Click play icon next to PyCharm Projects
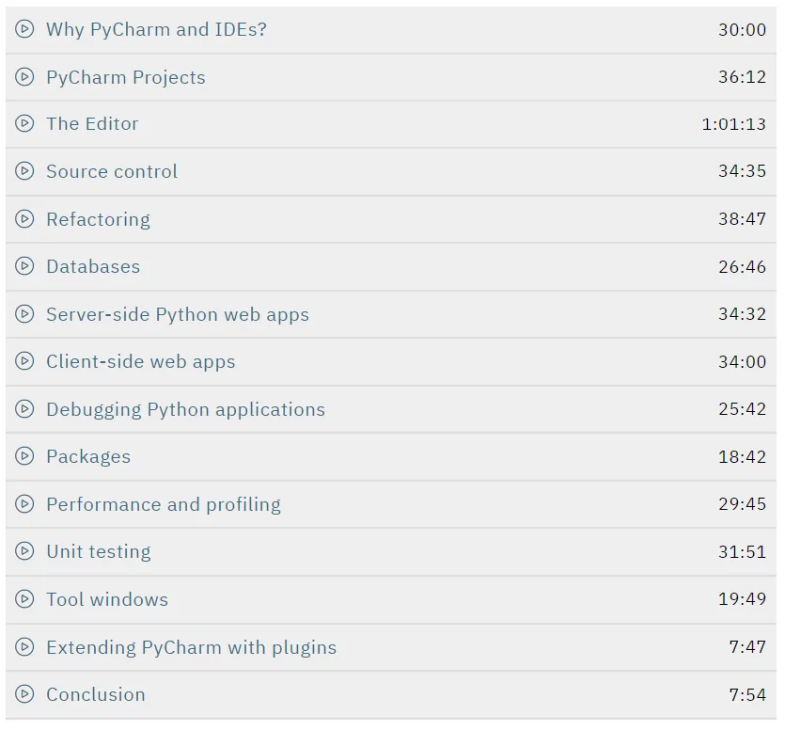Screen dimensions: 785x730 [24, 77]
